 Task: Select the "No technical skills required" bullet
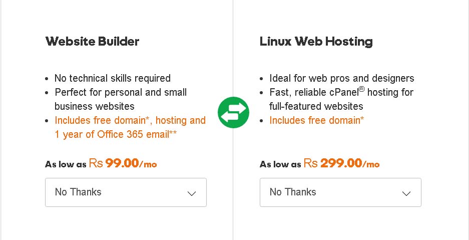click(113, 78)
